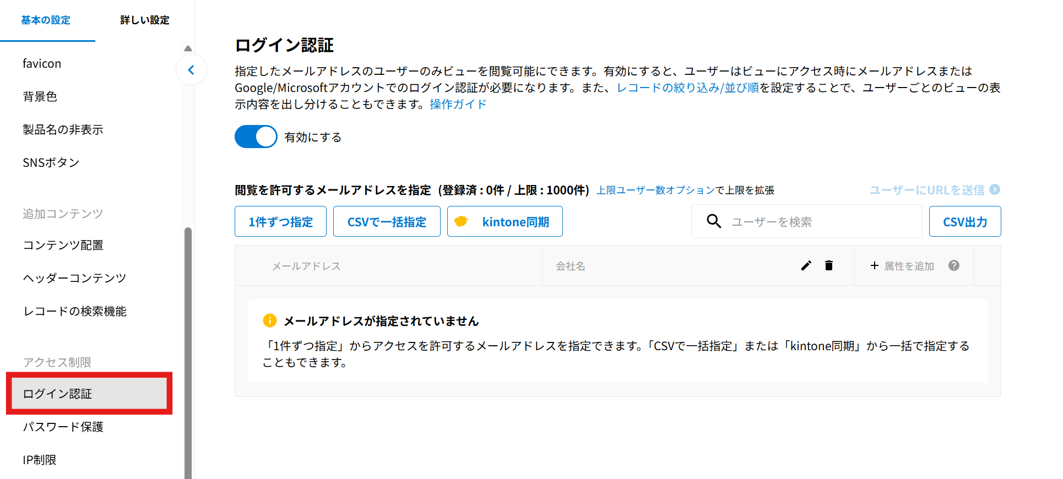Toggle the 有効にする switch off

(256, 137)
